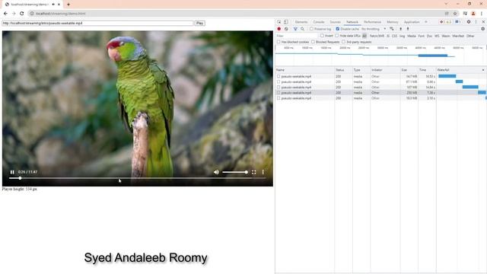Export HAR with the download arrow

pos(408,29)
